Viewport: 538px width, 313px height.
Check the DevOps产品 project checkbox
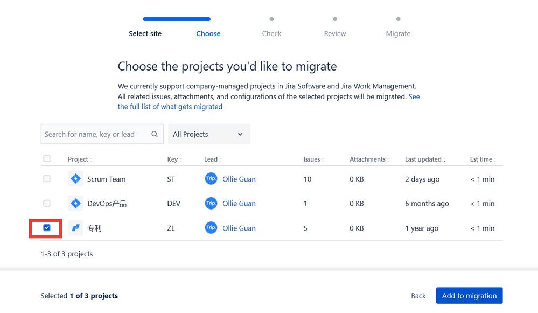pyautogui.click(x=47, y=204)
